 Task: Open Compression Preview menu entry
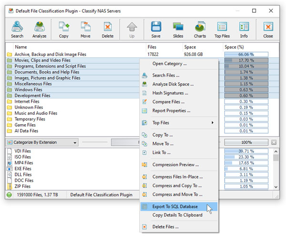coord(175,165)
